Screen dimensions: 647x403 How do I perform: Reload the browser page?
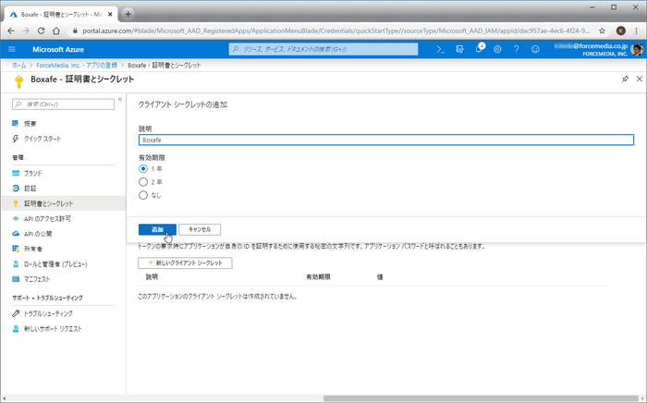[41, 31]
